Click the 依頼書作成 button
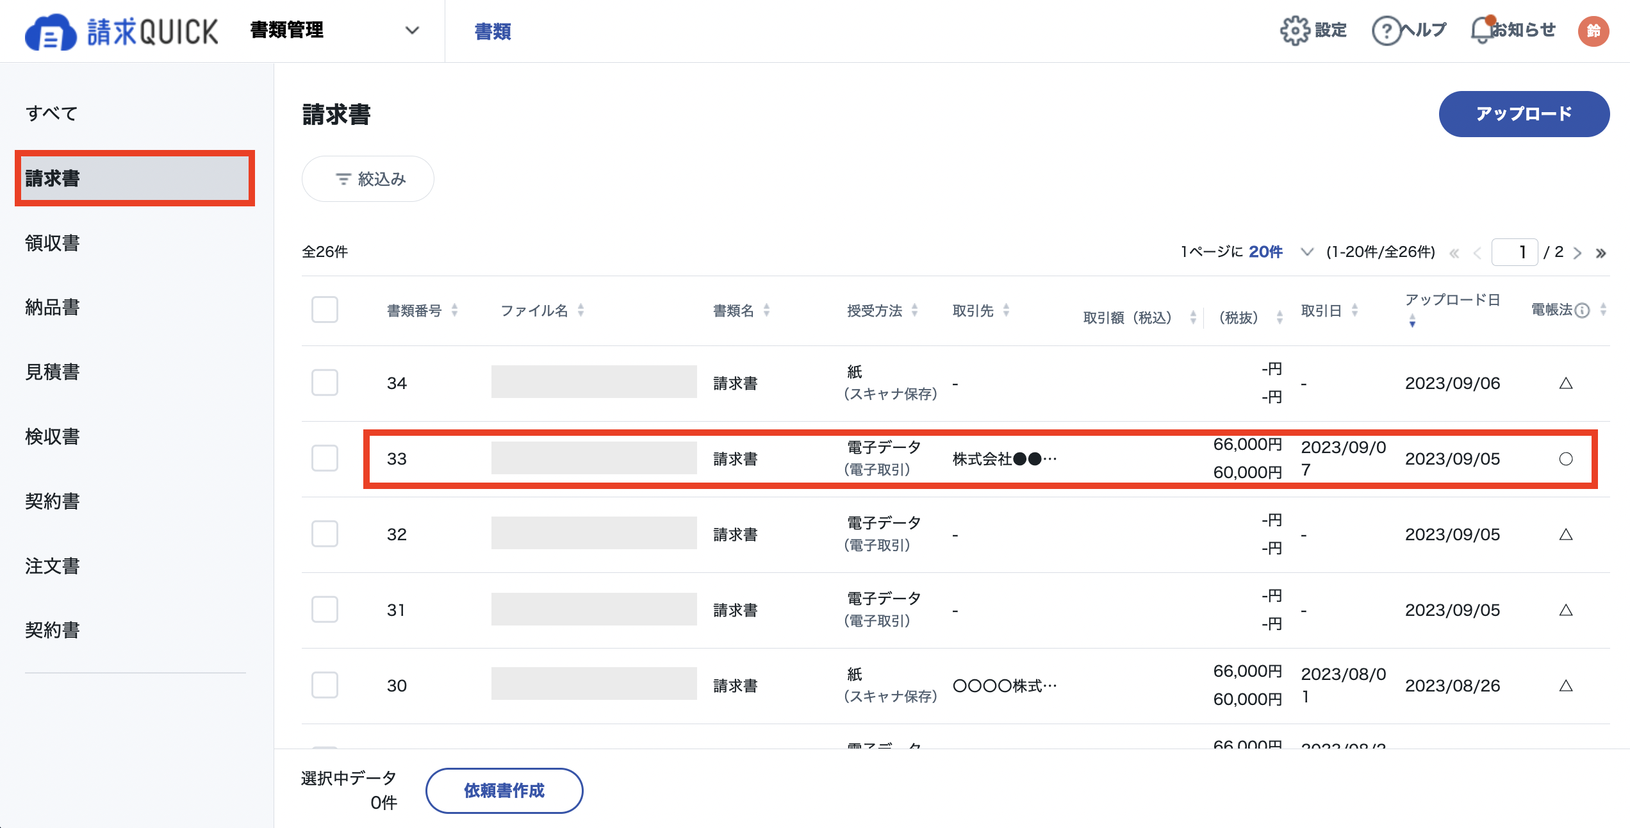The height and width of the screenshot is (828, 1630). [504, 790]
